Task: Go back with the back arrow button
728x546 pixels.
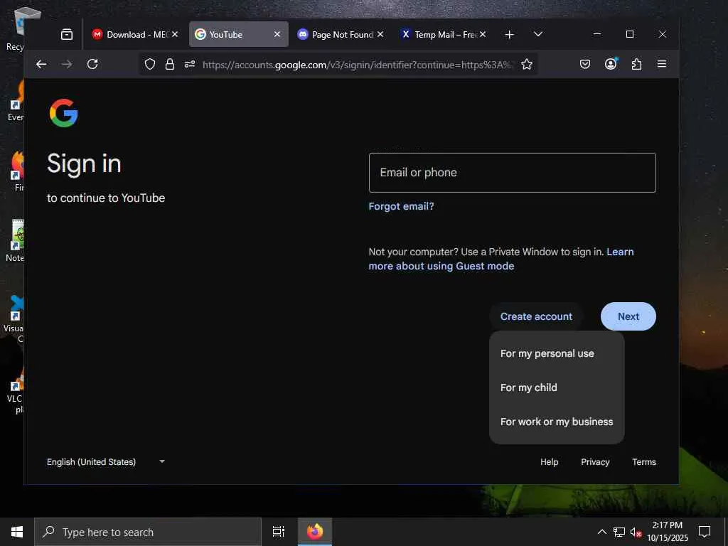Action: pyautogui.click(x=41, y=64)
